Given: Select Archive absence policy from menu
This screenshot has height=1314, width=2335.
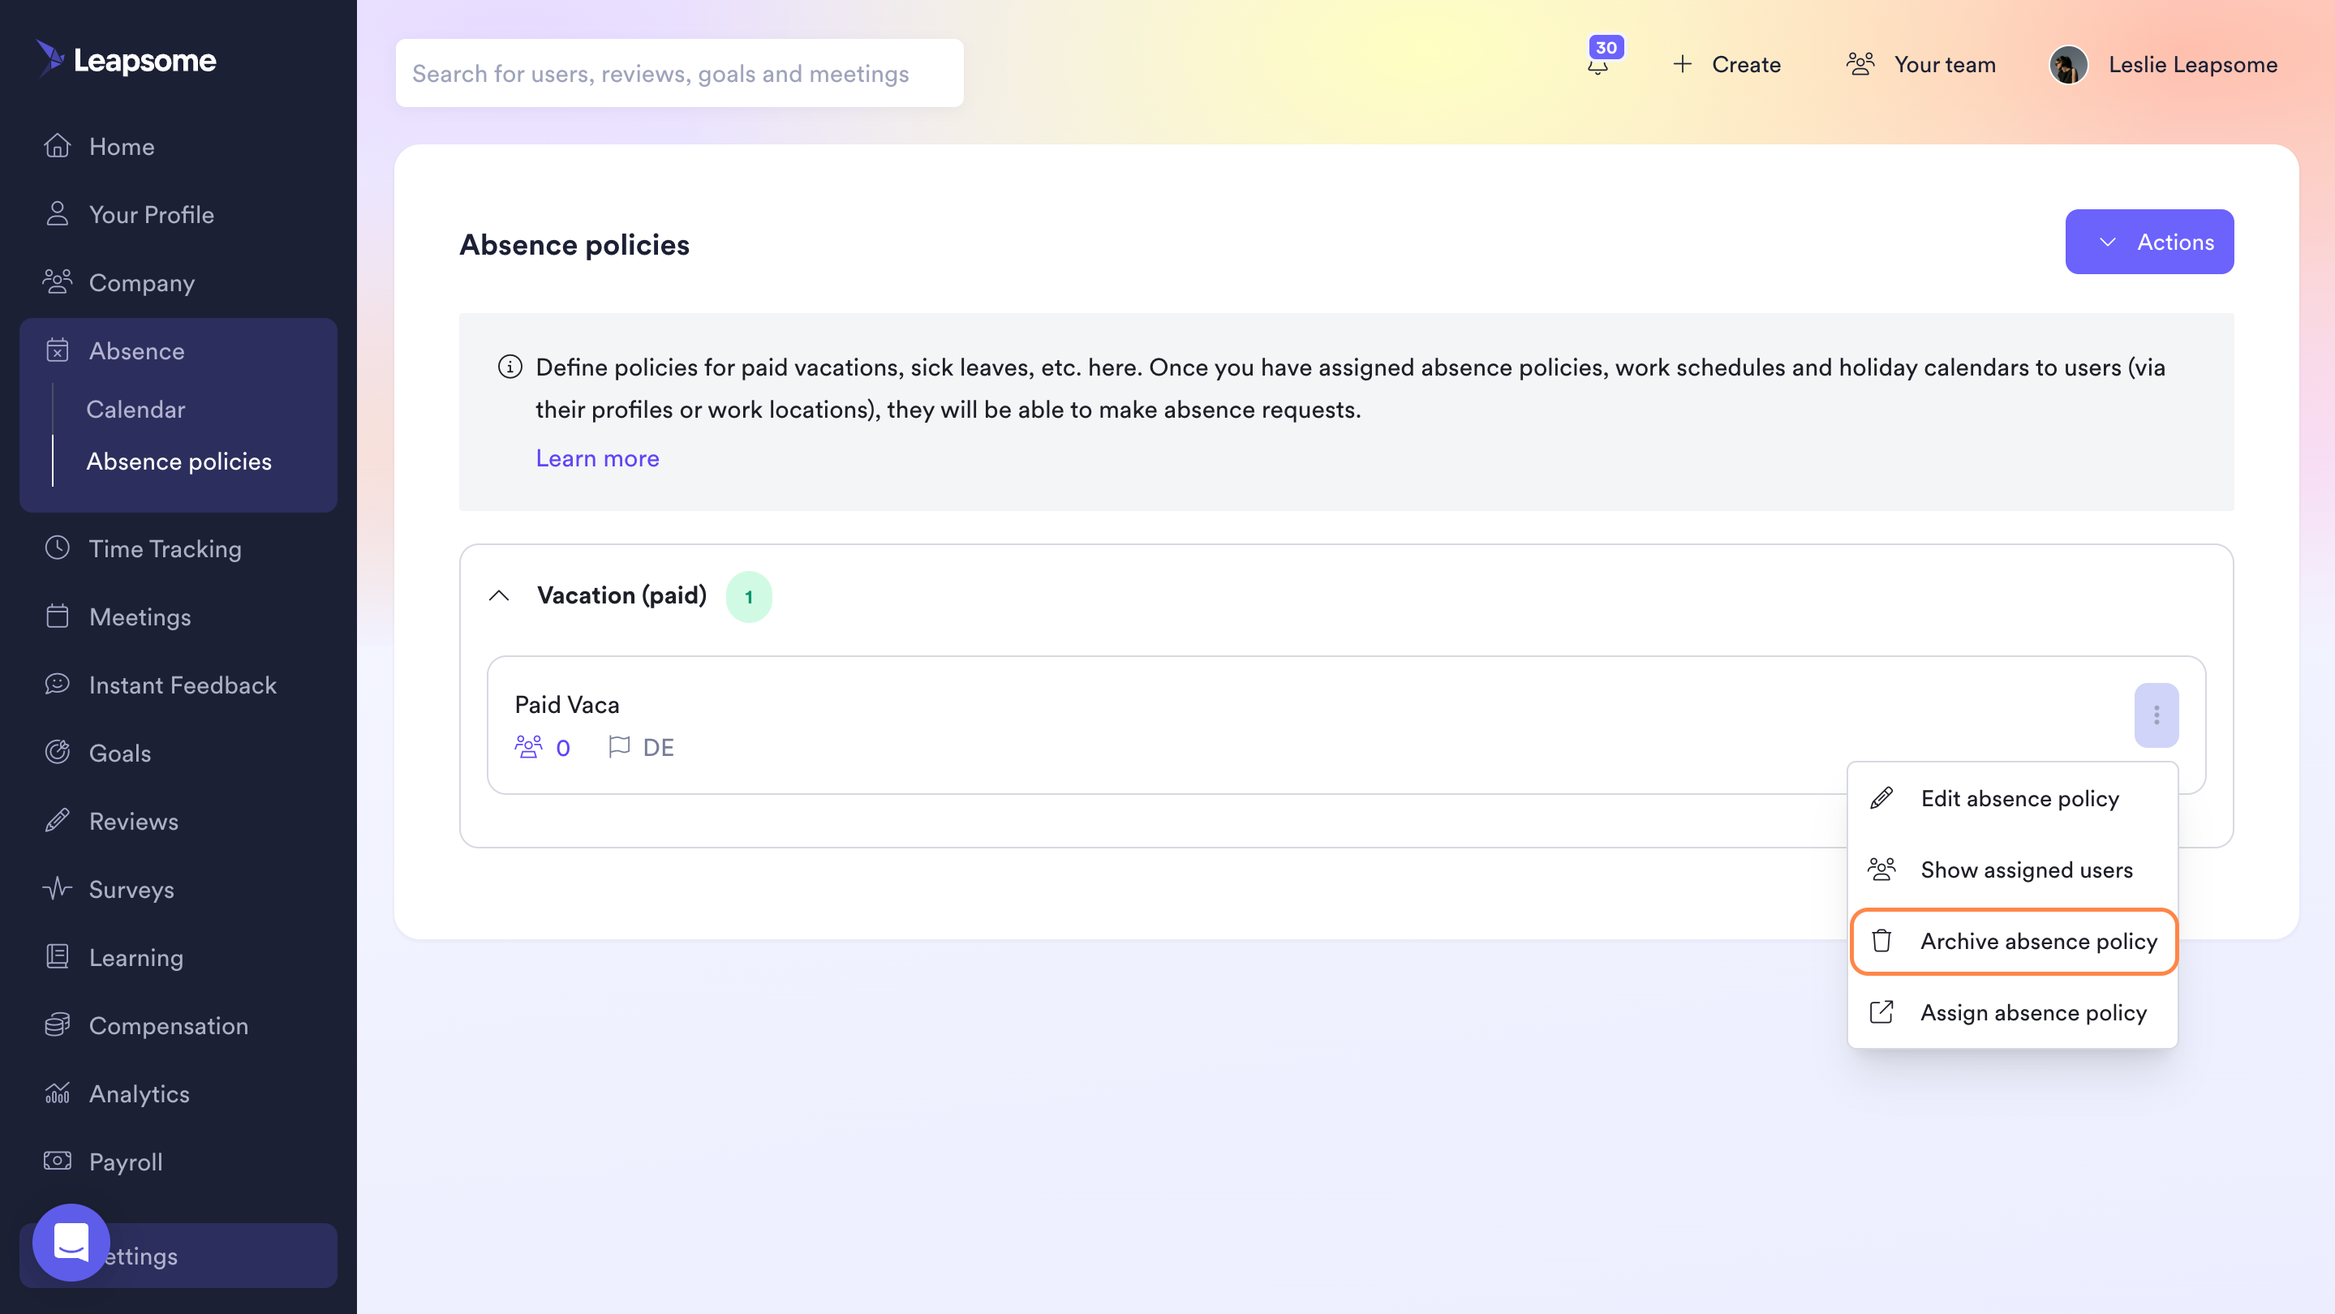Looking at the screenshot, I should 2013,942.
